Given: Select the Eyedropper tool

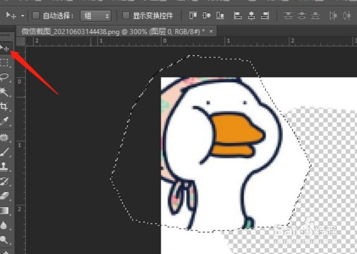Looking at the screenshot, I should [x=4, y=121].
